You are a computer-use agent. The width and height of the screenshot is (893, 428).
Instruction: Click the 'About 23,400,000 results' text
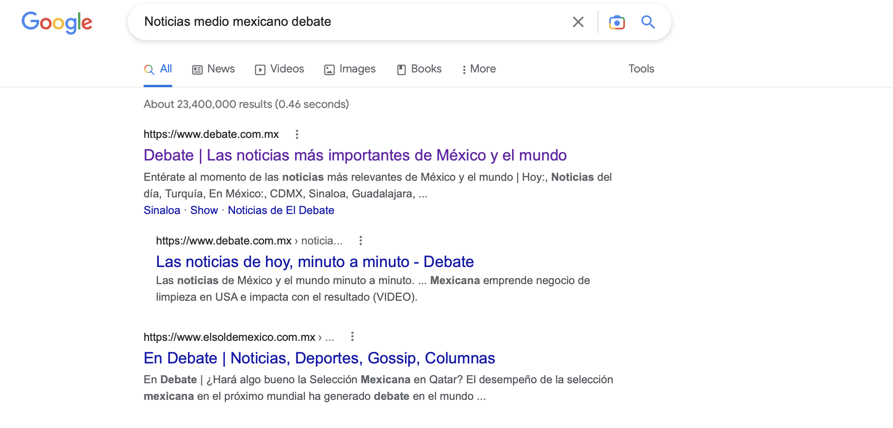click(x=246, y=104)
